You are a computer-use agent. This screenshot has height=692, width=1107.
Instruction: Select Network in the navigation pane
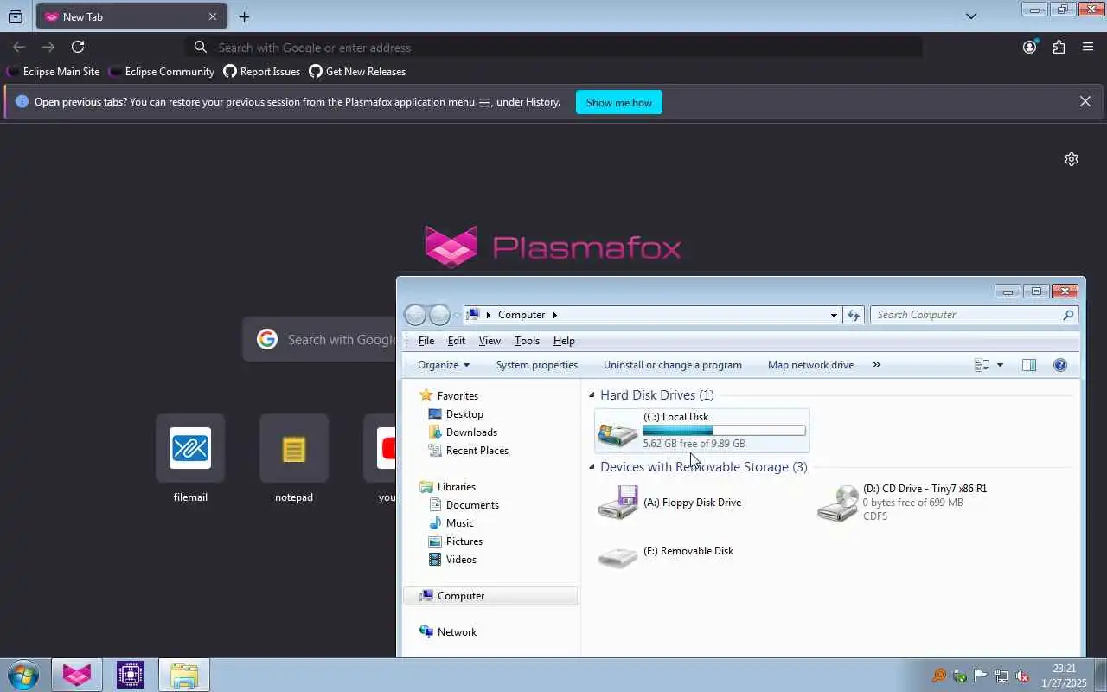(457, 632)
